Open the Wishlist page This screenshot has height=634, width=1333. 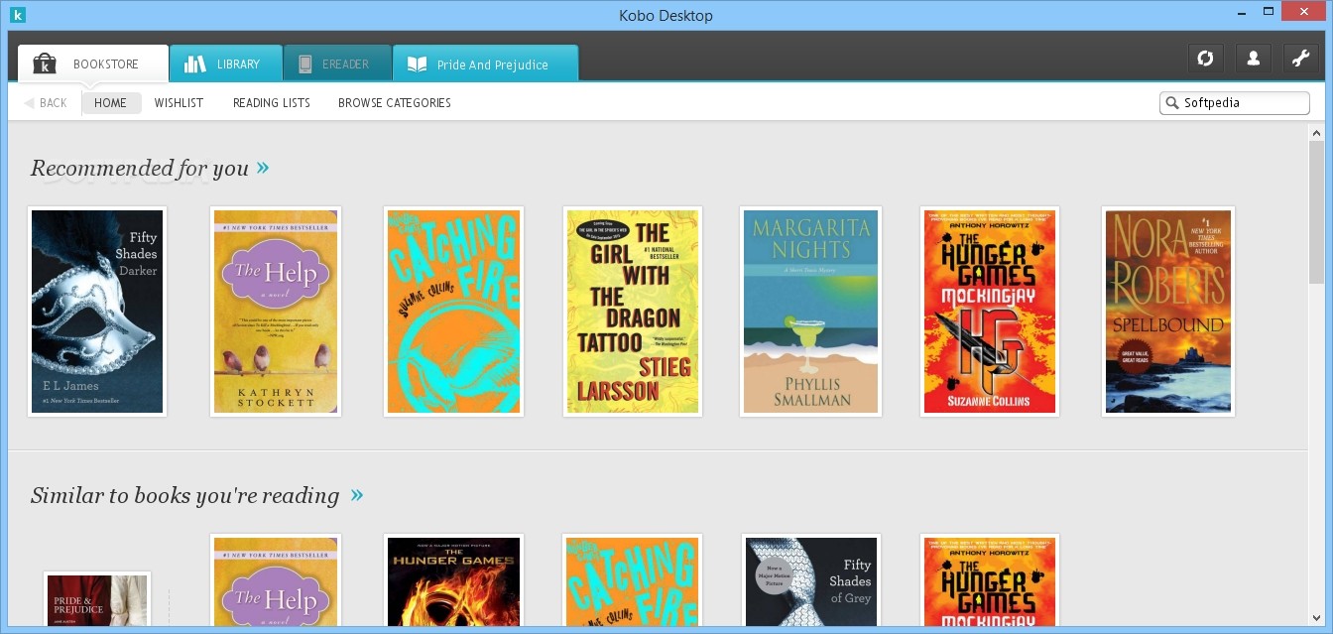[179, 103]
